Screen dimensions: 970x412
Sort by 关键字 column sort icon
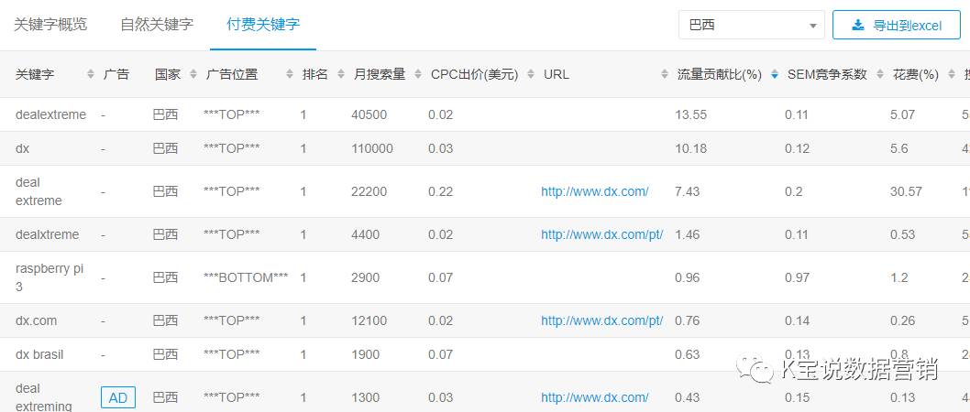pos(90,74)
